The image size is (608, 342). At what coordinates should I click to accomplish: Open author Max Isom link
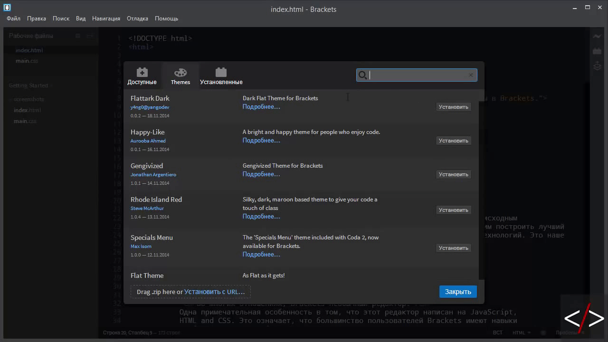(x=141, y=247)
